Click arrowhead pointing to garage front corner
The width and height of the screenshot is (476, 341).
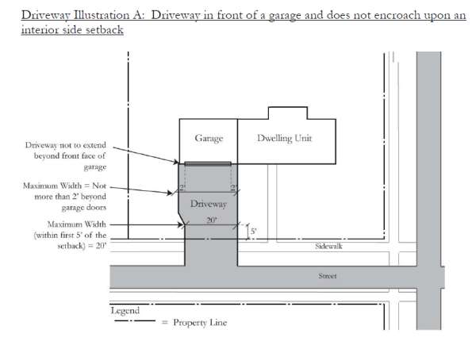[x=176, y=162]
